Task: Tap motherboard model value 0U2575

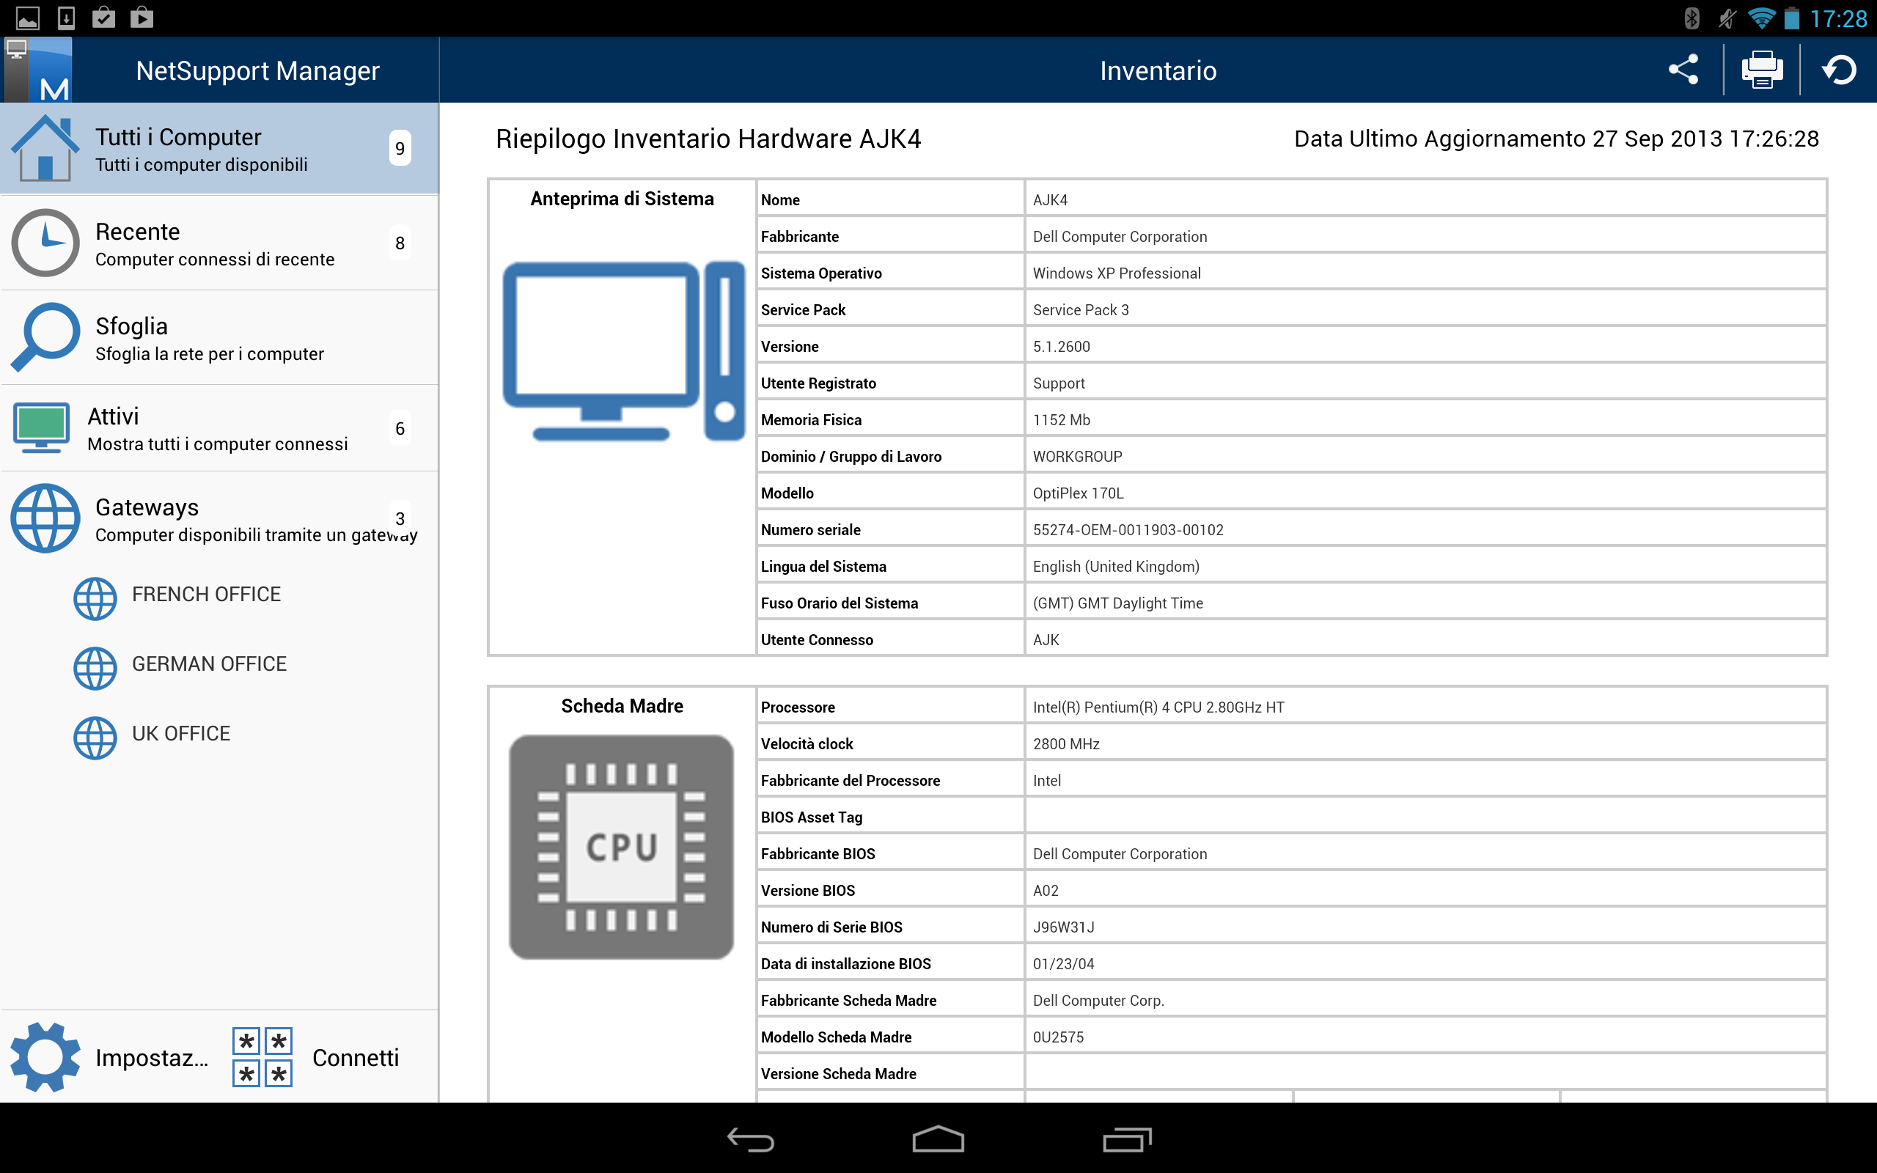Action: tap(1058, 1037)
